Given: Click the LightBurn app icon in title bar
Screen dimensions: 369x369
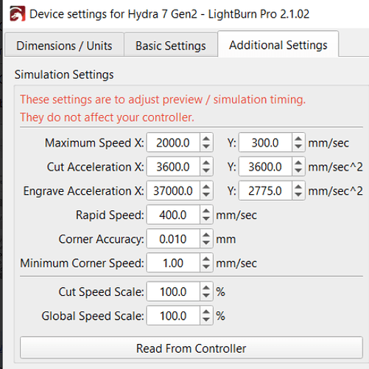Looking at the screenshot, I should coord(17,14).
